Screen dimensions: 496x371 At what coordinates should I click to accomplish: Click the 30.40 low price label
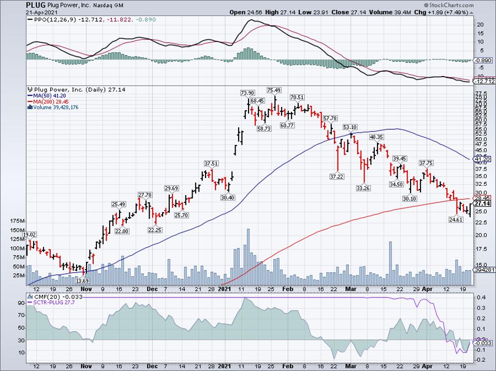tap(227, 198)
